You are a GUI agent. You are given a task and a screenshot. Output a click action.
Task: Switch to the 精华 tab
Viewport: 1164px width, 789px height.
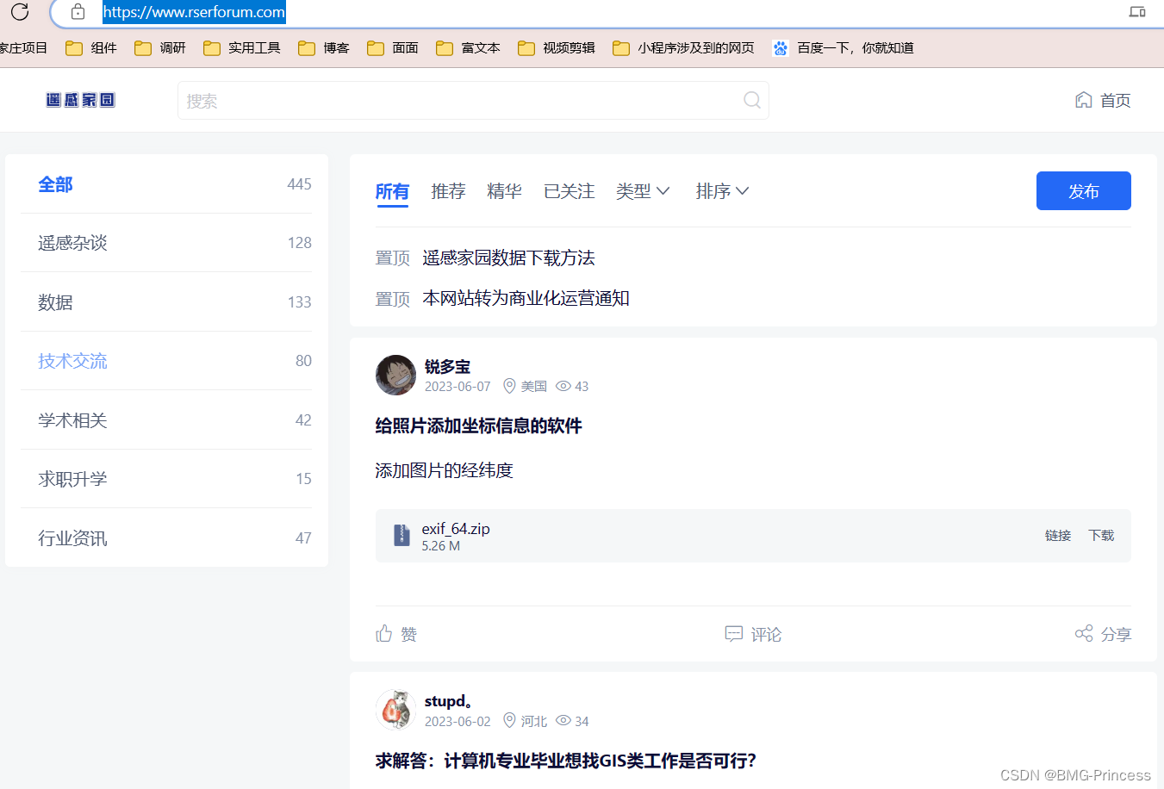504,191
